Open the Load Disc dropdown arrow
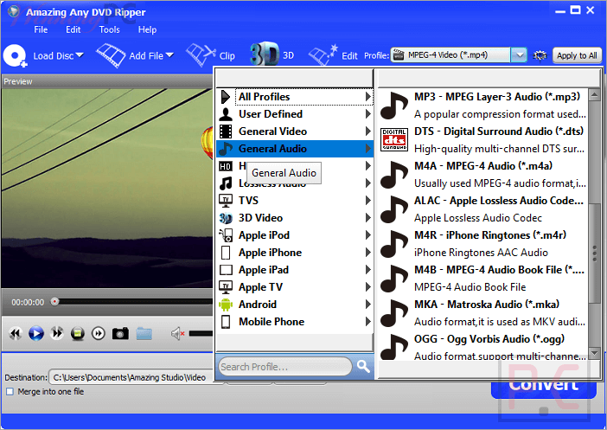The height and width of the screenshot is (430, 607). 80,55
